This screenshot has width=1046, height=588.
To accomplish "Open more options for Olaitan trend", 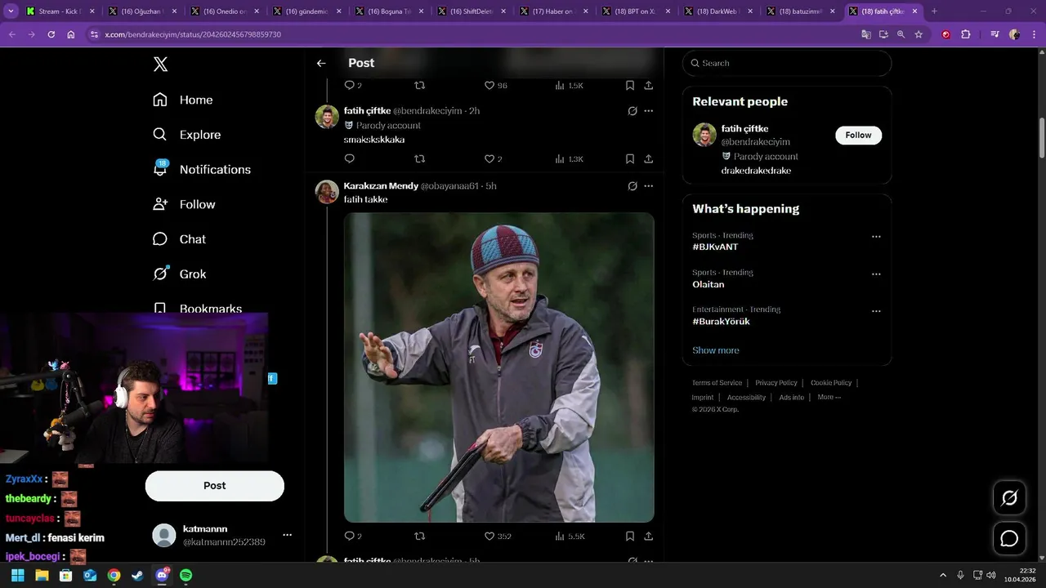I will point(876,274).
